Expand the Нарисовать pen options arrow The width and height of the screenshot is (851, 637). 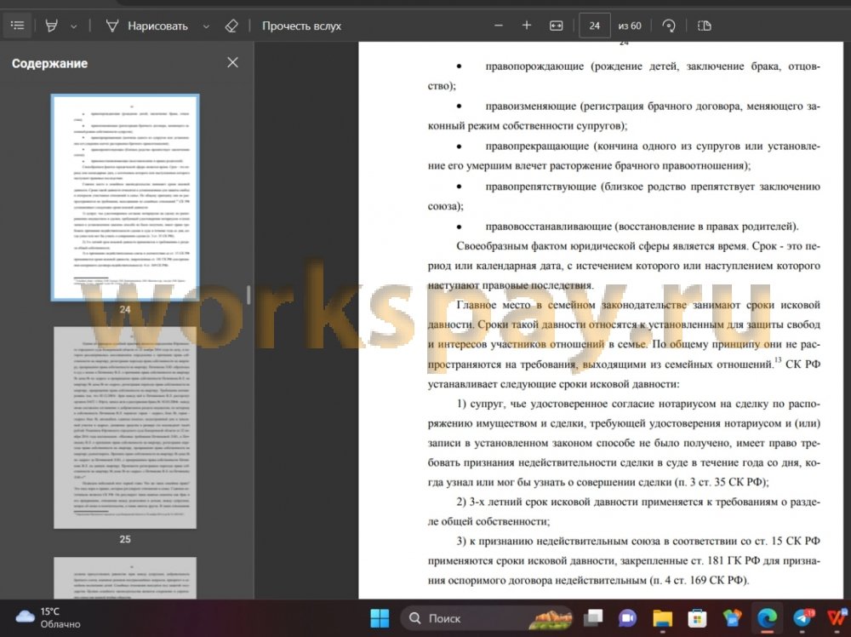[x=206, y=26]
